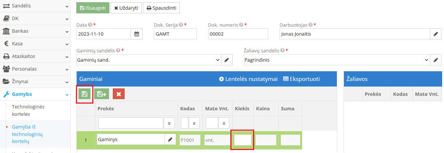The image size is (444, 153).
Task: Open Lentelės nustatymai table settings
Action: pyautogui.click(x=248, y=79)
